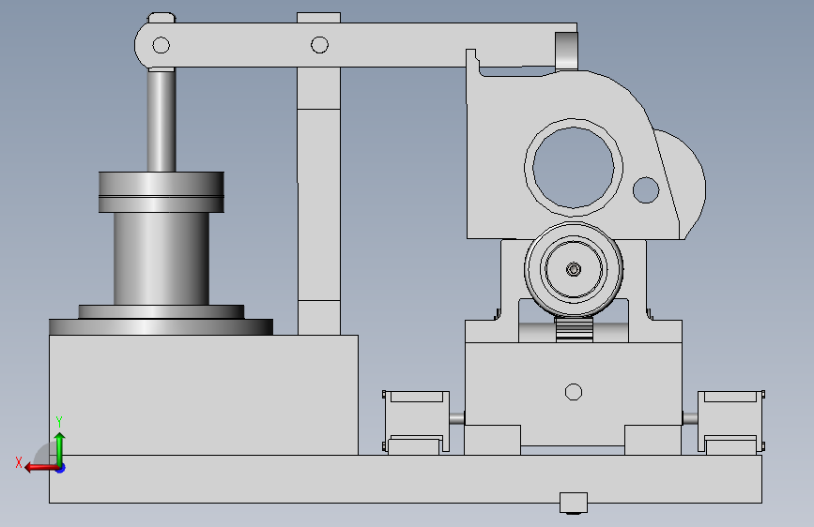Select the right motor bracket on base plate

(731, 422)
